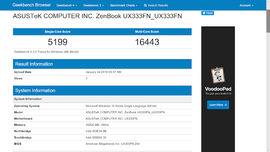Viewport: 270px width, 152px height.
Task: Click the blue System Information section header
Action: (102, 90)
